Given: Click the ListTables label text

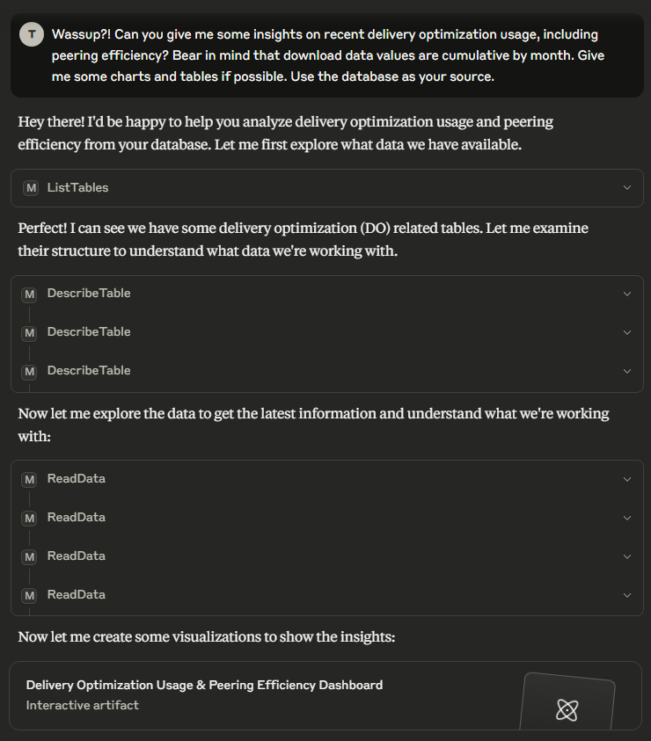Looking at the screenshot, I should 77,188.
